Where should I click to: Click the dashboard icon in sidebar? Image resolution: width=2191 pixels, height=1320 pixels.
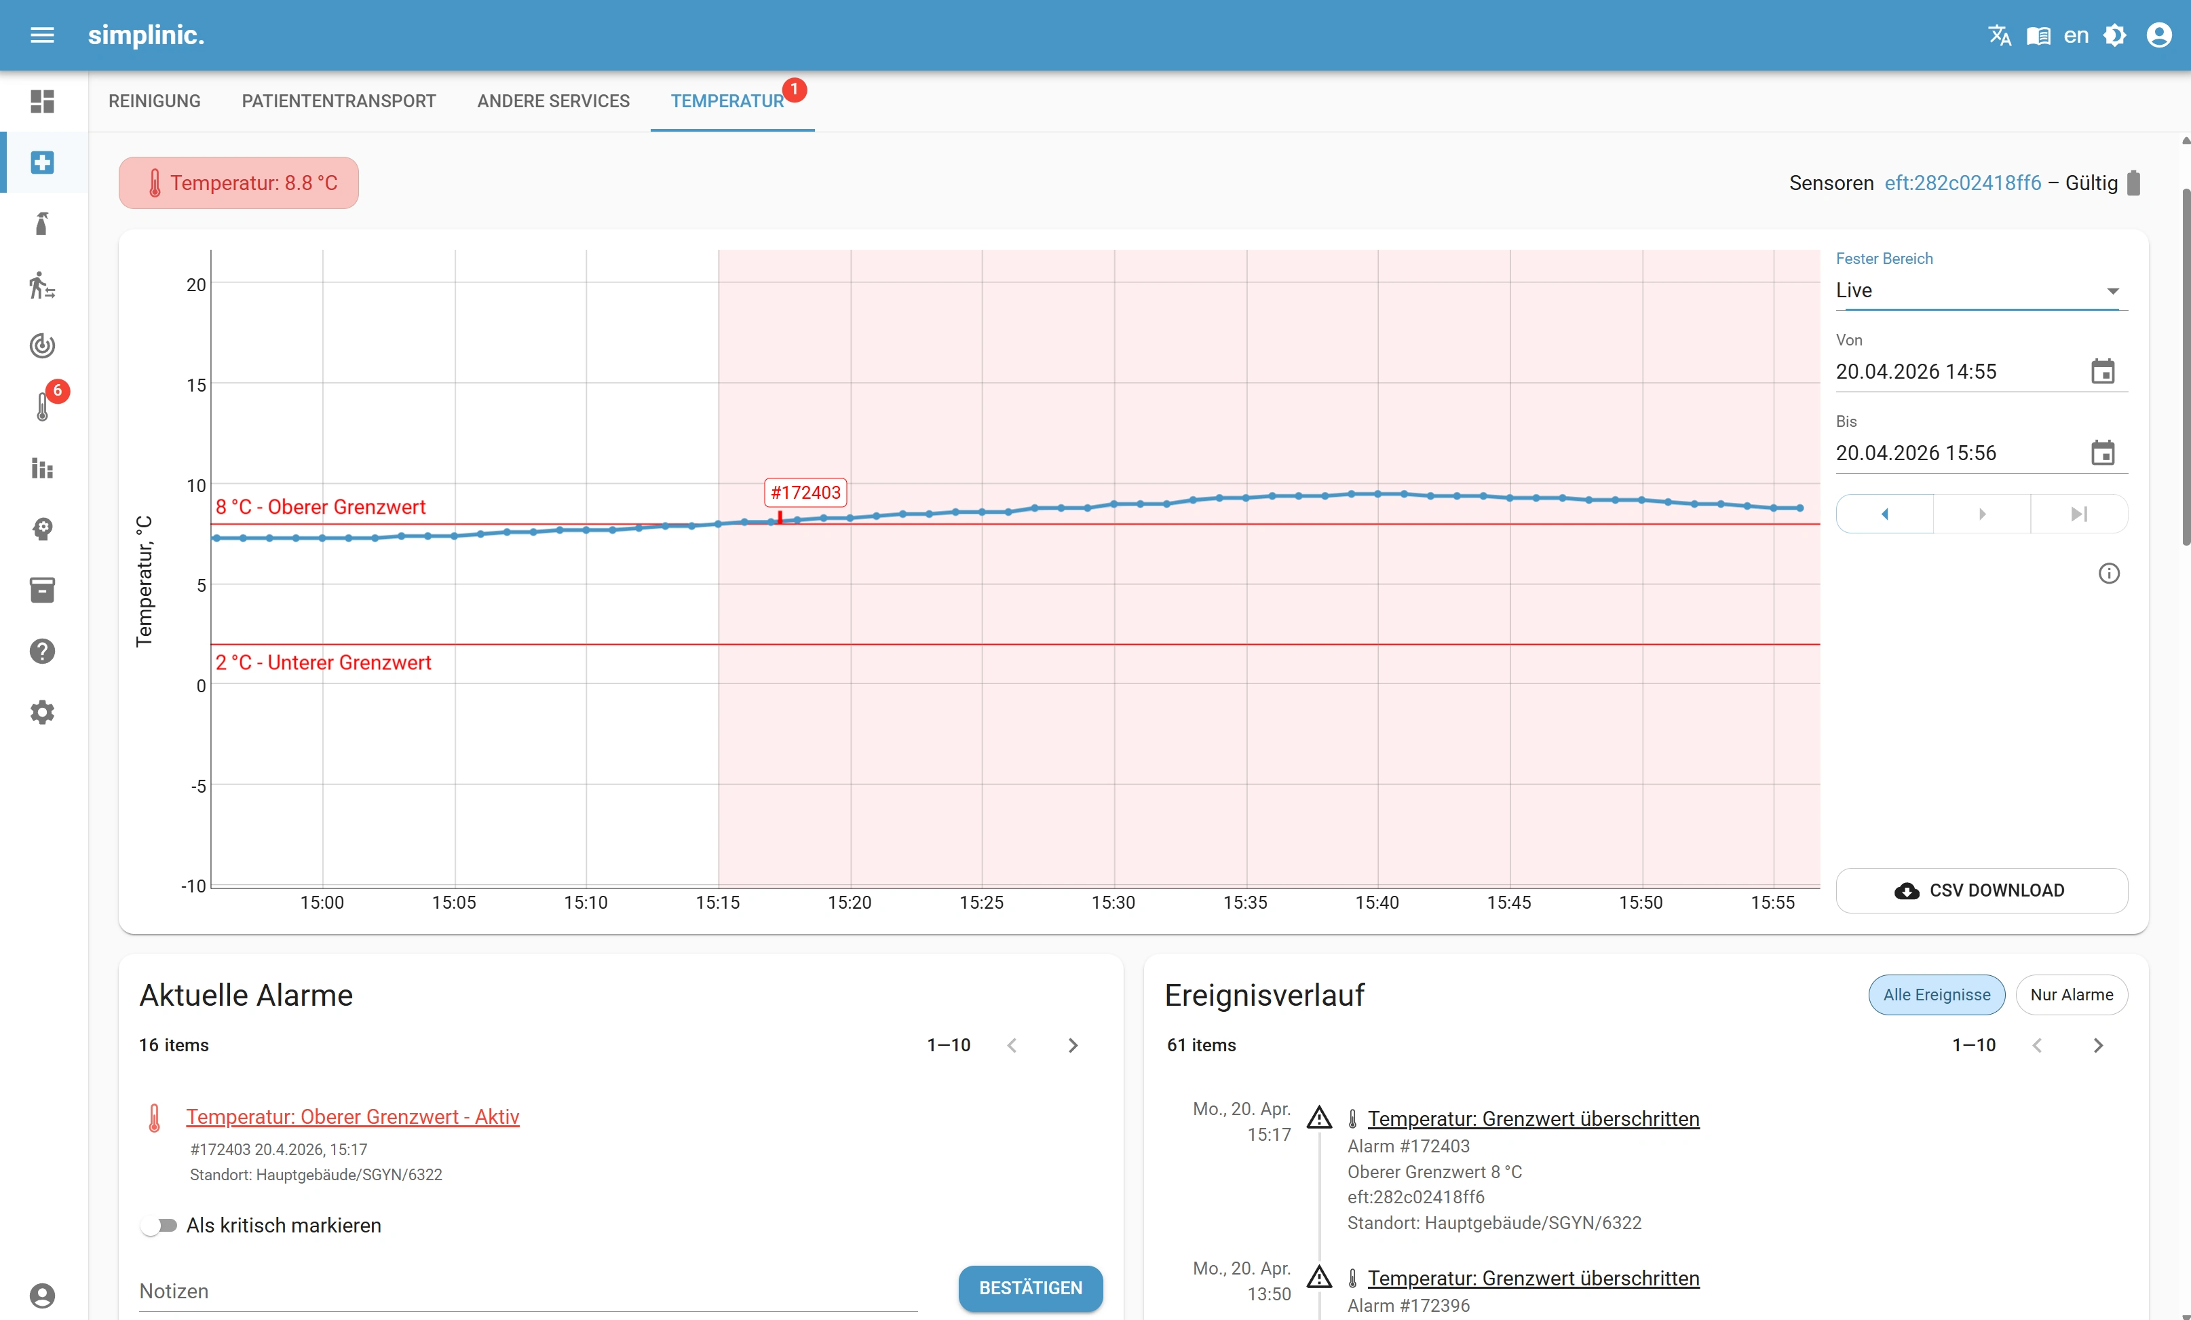(42, 101)
